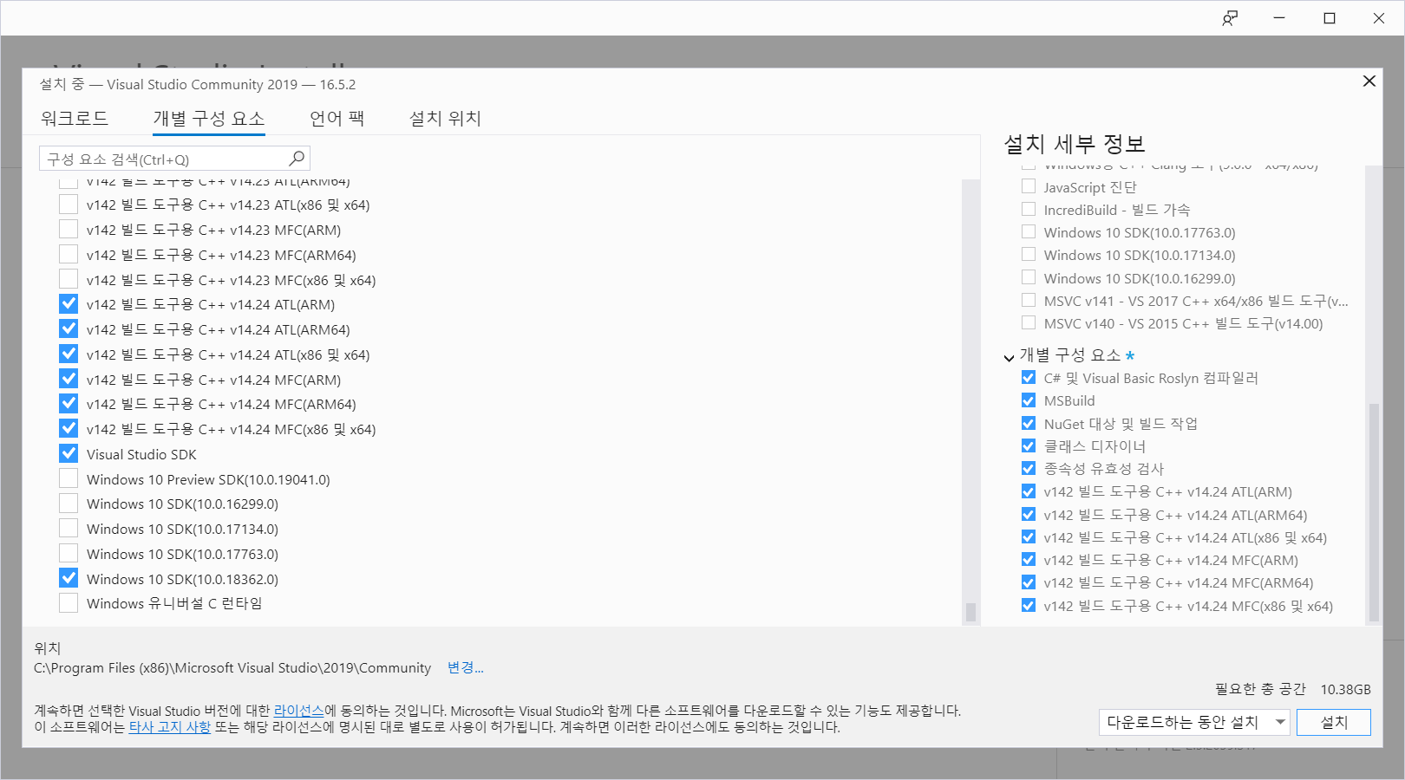
Task: Uncheck NuGet 대상 및 빌드 작업
Action: pos(1029,423)
